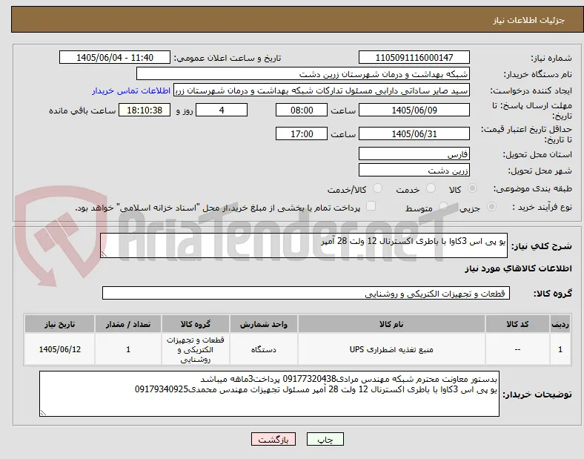
Task: Click the کد کالا column header
Action: pyautogui.click(x=517, y=324)
